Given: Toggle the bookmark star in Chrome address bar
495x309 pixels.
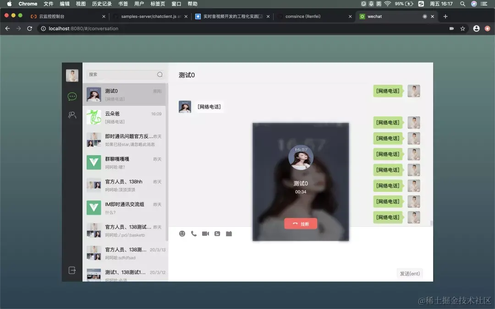Looking at the screenshot, I should pos(463,28).
